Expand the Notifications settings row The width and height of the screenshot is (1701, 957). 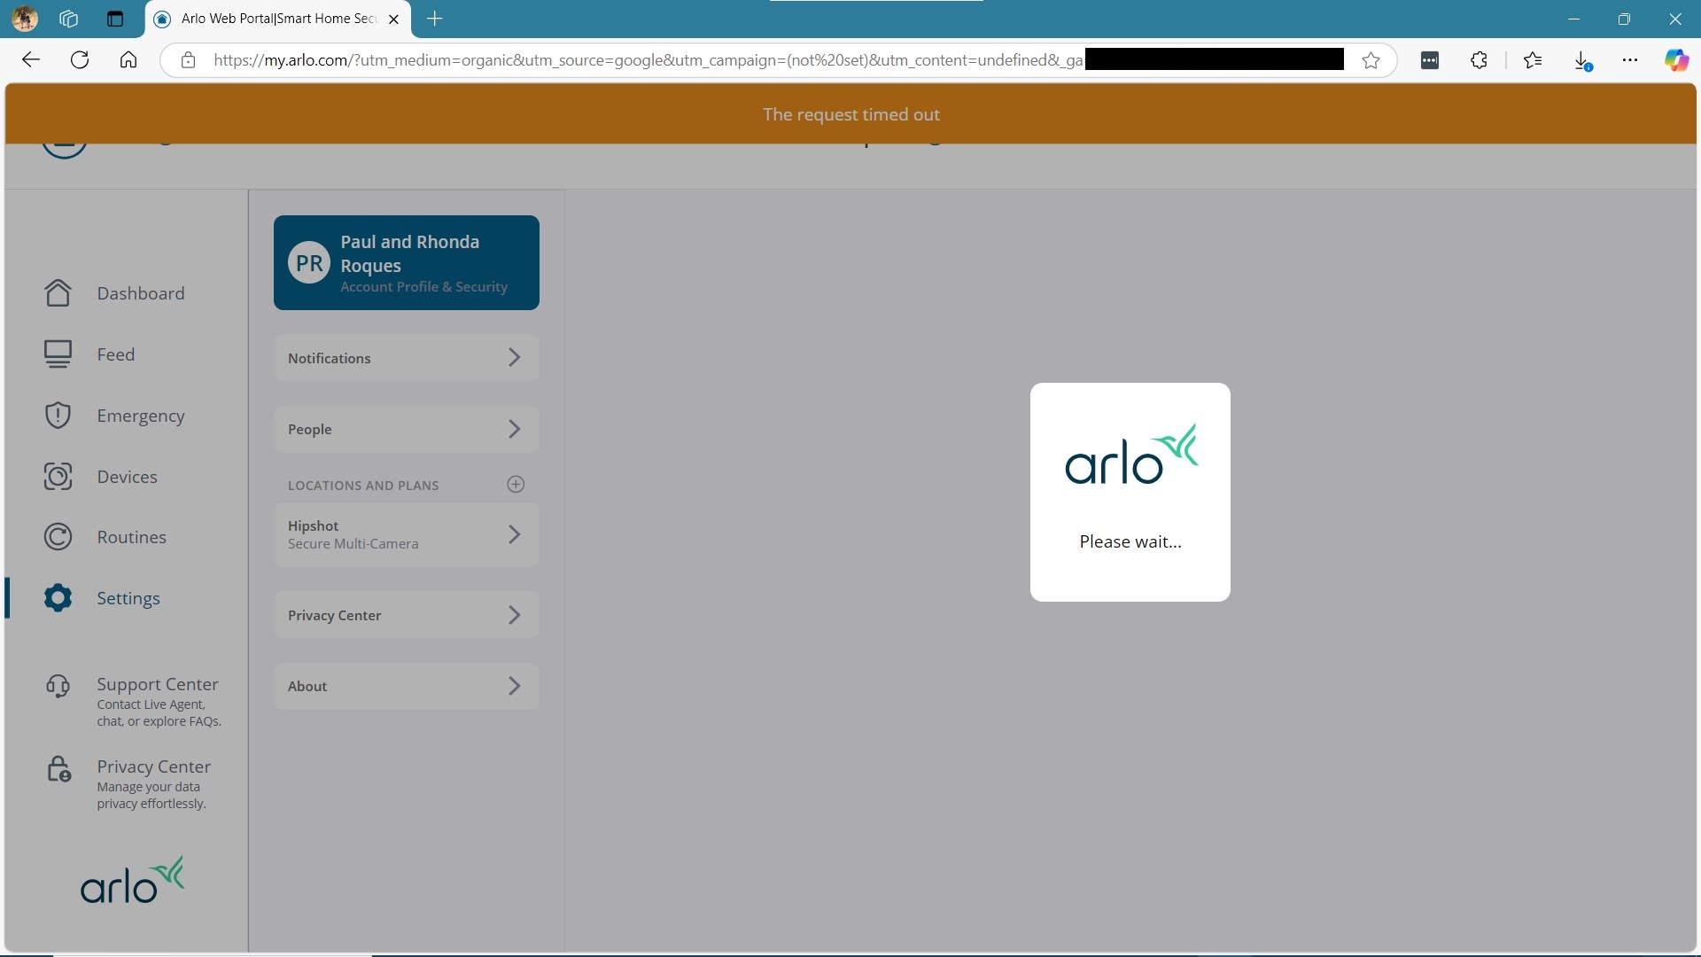(x=406, y=358)
